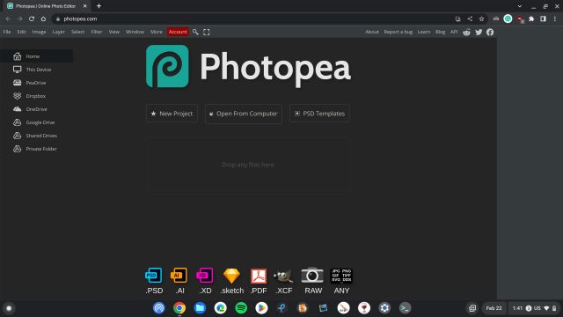Click the Drop any files here area
The image size is (563, 317).
coord(248,165)
